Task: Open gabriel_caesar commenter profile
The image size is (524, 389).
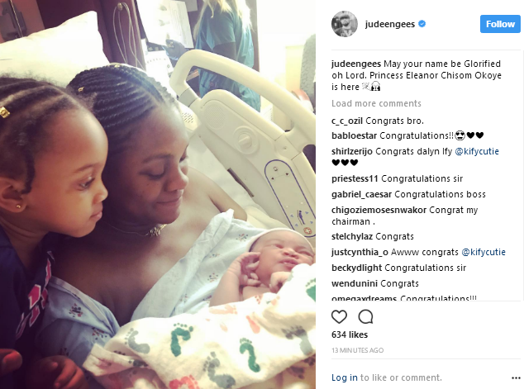Action: point(361,194)
